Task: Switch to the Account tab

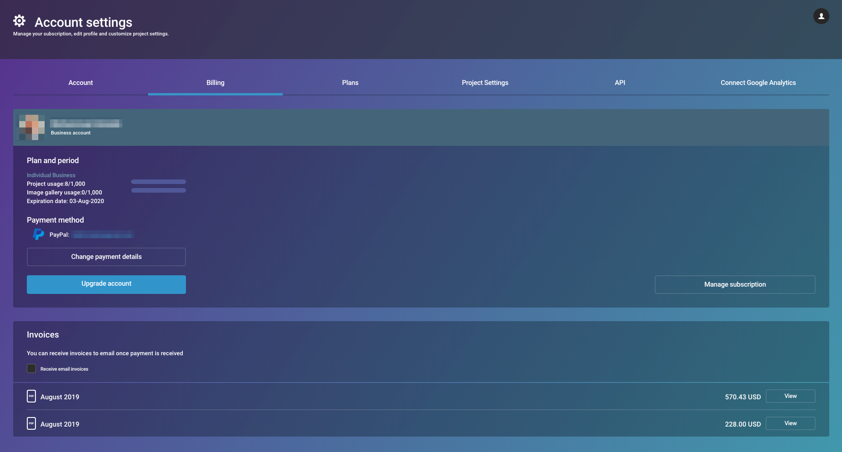Action: click(x=80, y=83)
